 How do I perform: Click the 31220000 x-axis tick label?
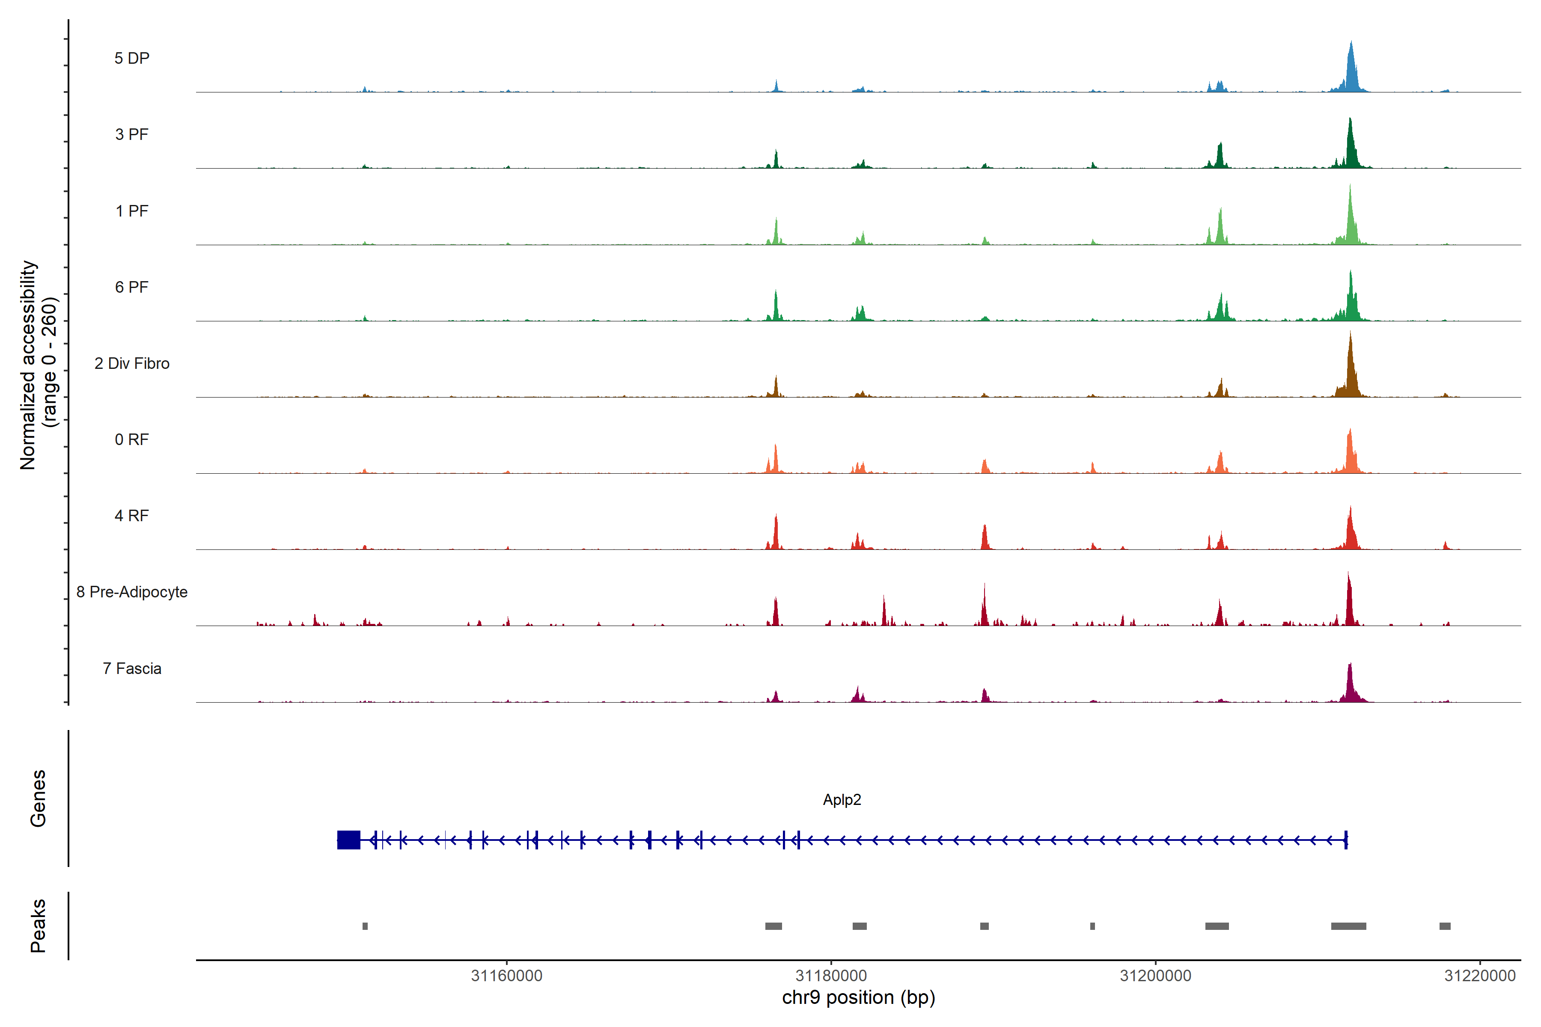tap(1479, 975)
